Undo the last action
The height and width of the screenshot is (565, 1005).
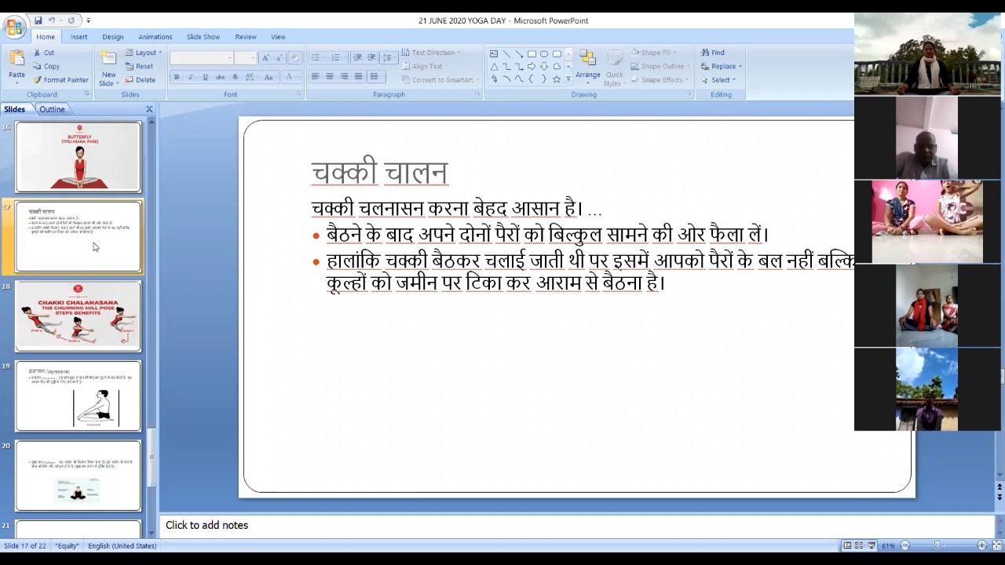[x=53, y=20]
